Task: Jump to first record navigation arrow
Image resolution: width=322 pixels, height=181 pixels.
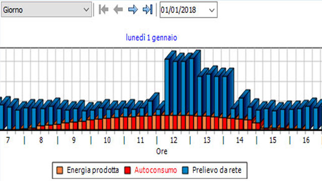Action: click(x=104, y=10)
